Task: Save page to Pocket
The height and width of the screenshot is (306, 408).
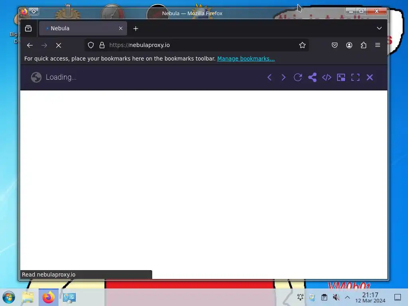Action: pos(335,45)
